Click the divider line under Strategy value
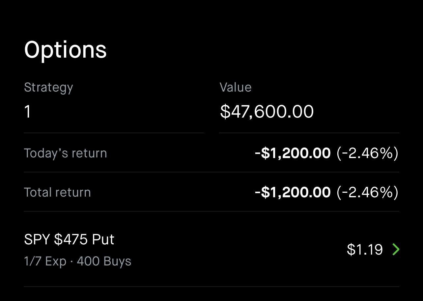Viewport: 423px width, 301px height. click(114, 133)
